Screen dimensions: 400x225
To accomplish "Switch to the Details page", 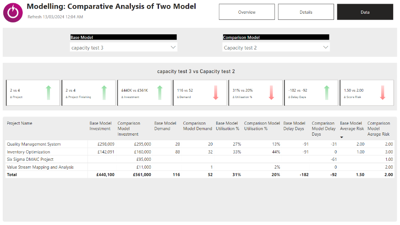I will point(306,12).
